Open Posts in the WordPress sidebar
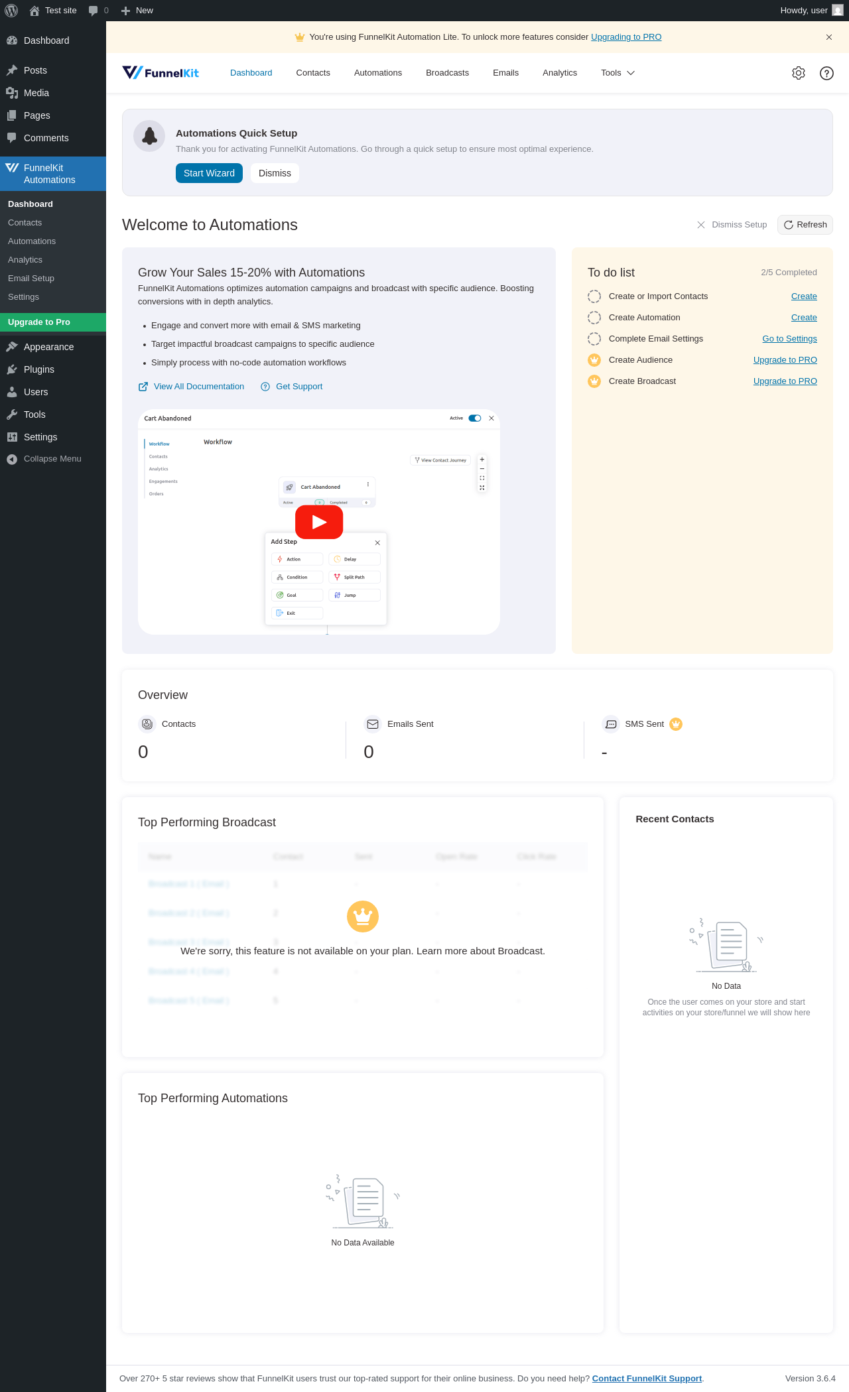Screen dimensions: 849x1392 (x=53, y=70)
